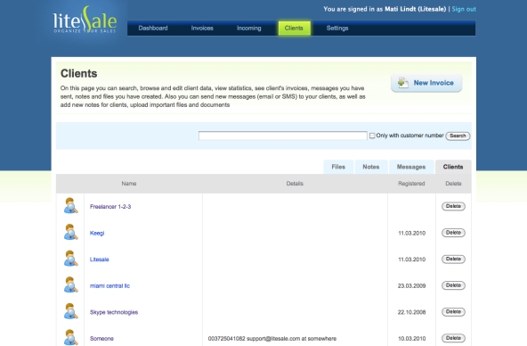Click the 10.03.2010 registered date

(411, 338)
